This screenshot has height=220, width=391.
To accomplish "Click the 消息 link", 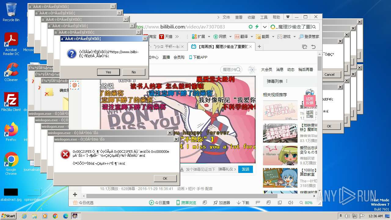I will coord(280,70).
